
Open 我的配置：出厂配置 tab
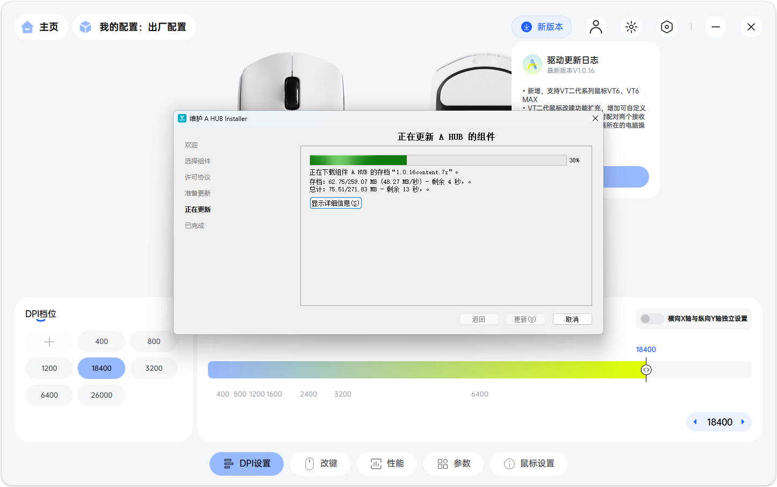coord(134,26)
